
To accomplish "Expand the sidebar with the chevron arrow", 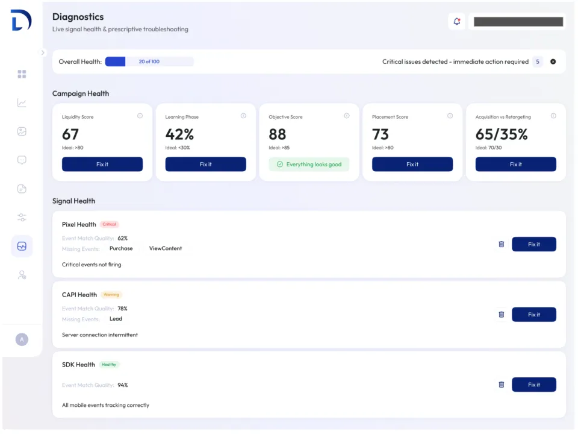I will pos(43,53).
